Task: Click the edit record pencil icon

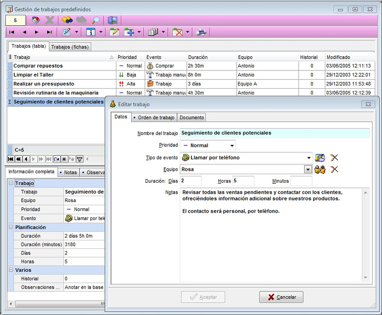Action: click(114, 32)
